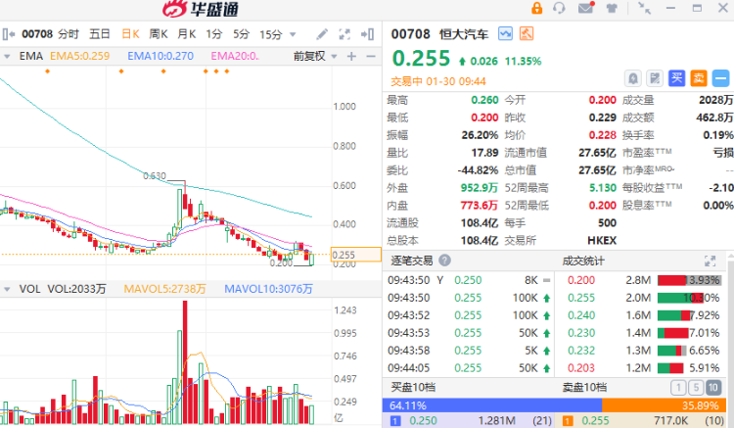Zoom out the K-line chart with minus

tap(371, 57)
